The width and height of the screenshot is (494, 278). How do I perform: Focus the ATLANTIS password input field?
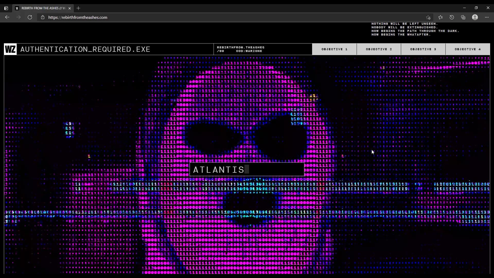[247, 169]
